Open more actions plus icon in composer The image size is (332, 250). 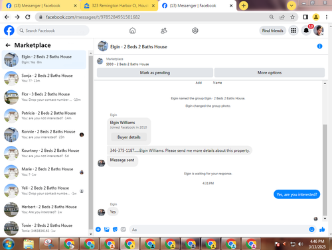pyautogui.click(x=98, y=229)
